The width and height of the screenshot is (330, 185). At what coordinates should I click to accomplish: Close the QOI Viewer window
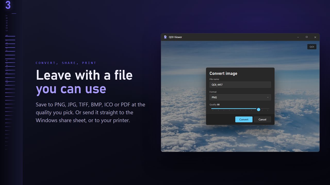point(315,37)
